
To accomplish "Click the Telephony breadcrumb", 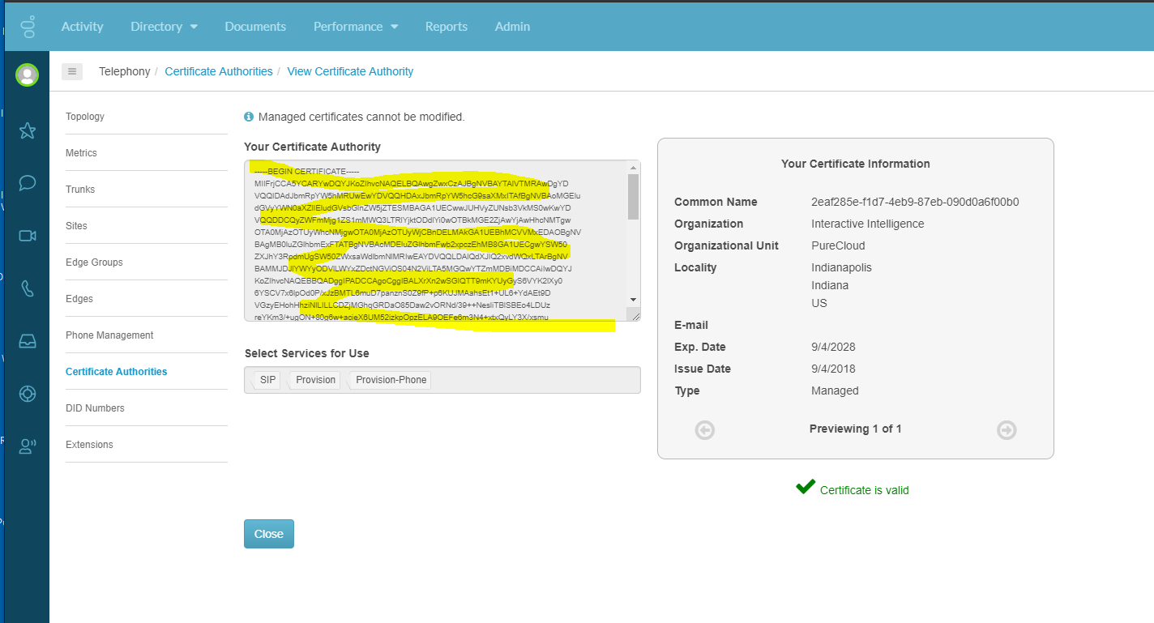I will tap(125, 71).
